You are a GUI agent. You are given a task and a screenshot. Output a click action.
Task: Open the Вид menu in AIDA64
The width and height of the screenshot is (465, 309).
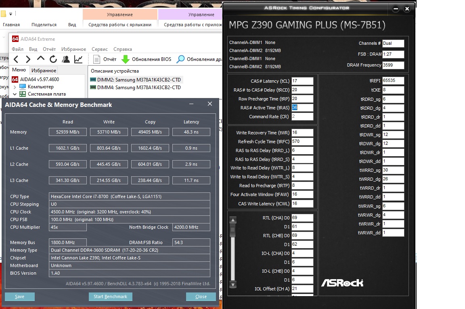click(33, 49)
